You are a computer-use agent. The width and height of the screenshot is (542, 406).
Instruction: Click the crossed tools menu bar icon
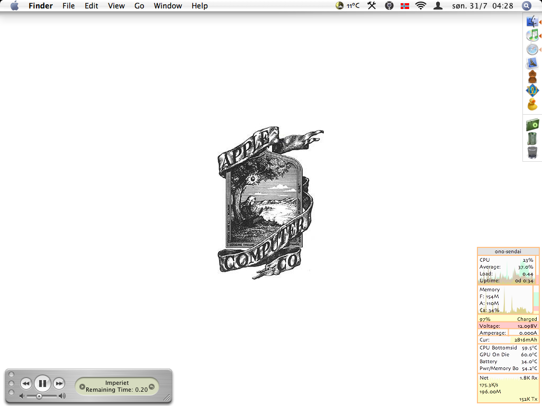[x=372, y=6]
